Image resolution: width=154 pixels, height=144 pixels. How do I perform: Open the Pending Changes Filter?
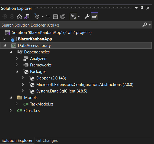click(37, 16)
